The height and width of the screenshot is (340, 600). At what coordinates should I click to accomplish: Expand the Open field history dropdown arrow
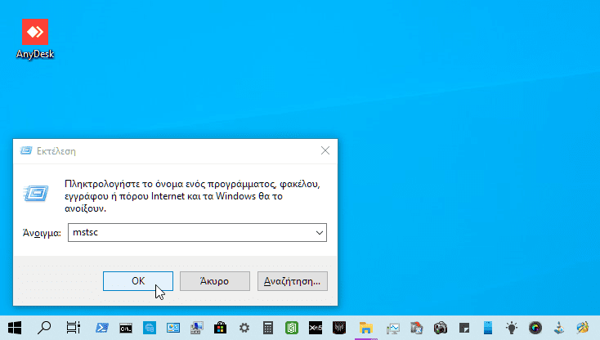pos(320,233)
